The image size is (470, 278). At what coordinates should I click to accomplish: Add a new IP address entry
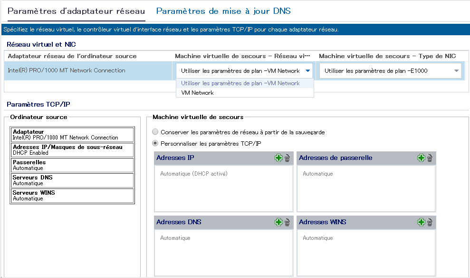(279, 158)
